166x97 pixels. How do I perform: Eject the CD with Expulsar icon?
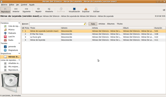[86, 9]
